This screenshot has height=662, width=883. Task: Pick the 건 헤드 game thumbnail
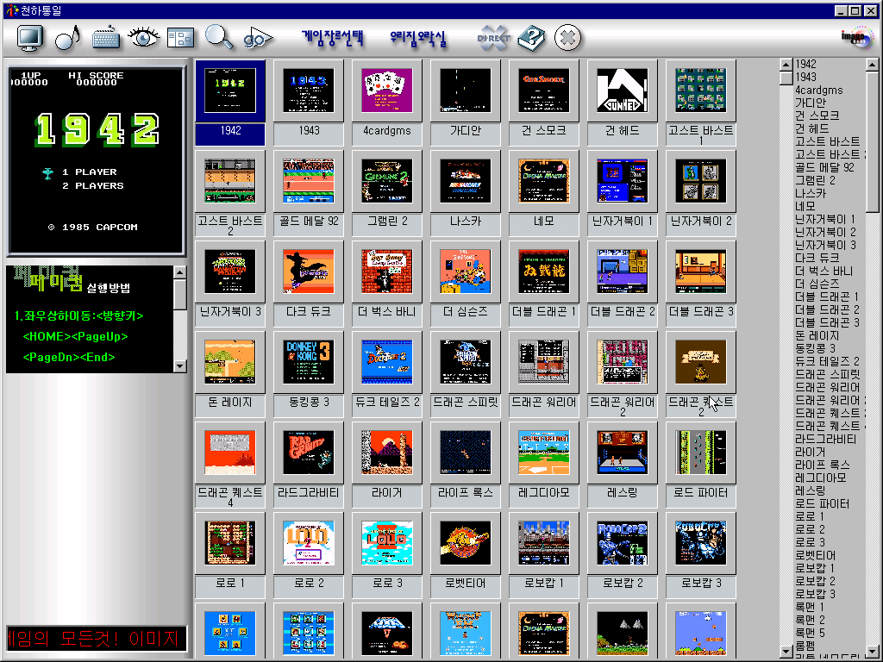[x=622, y=91]
